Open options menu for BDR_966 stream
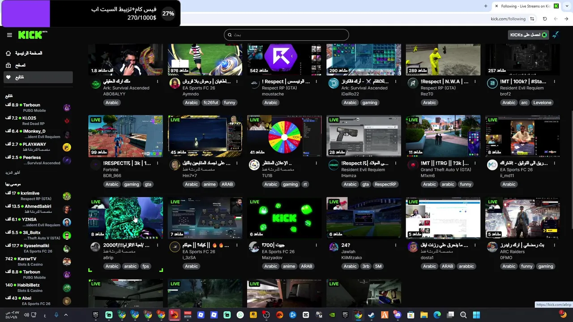 [x=158, y=163]
